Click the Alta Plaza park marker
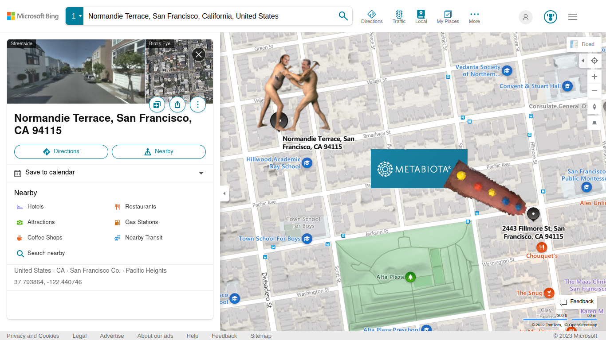This screenshot has width=606, height=340. point(411,277)
